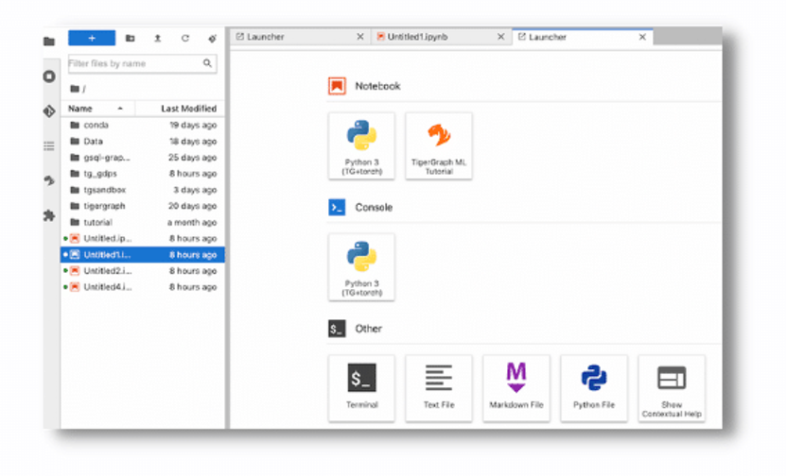Select the Untitled4.i... notebook file
787x476 pixels.
[143, 287]
